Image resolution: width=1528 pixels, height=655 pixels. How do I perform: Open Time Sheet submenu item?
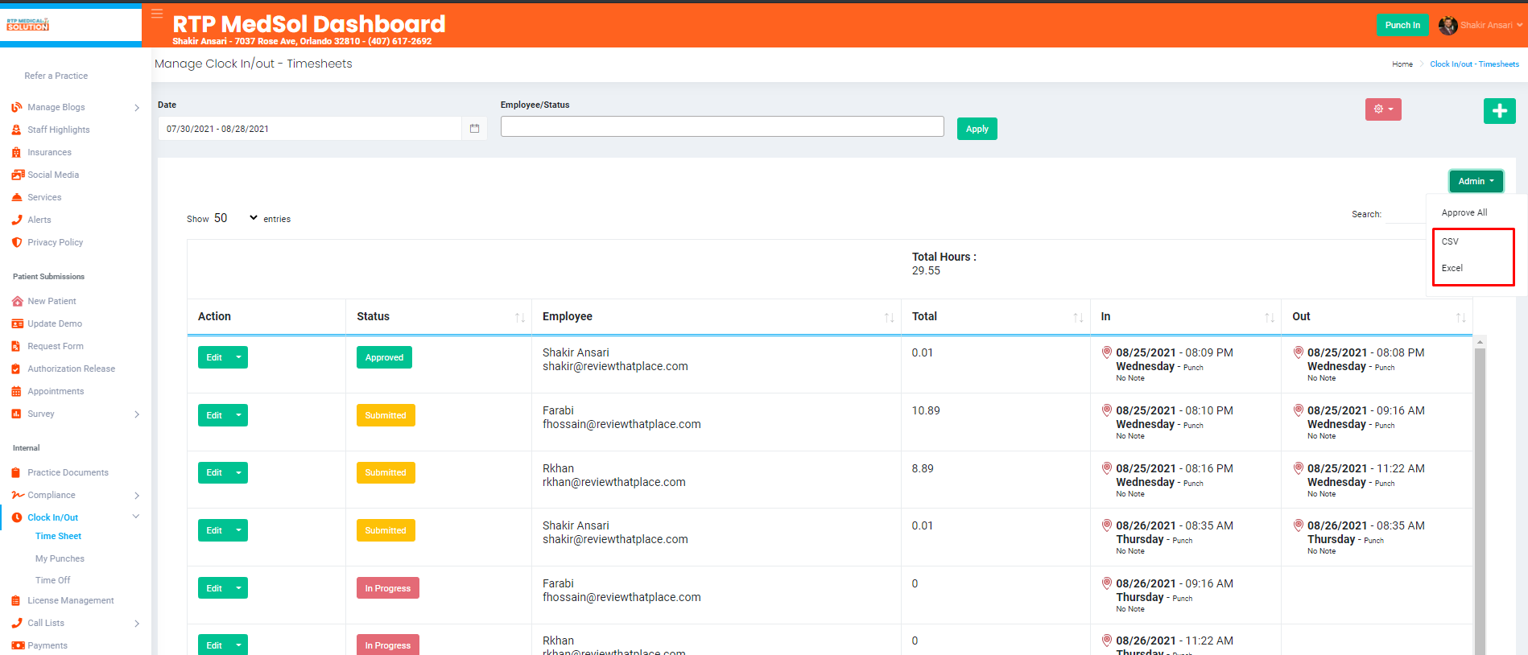point(58,536)
